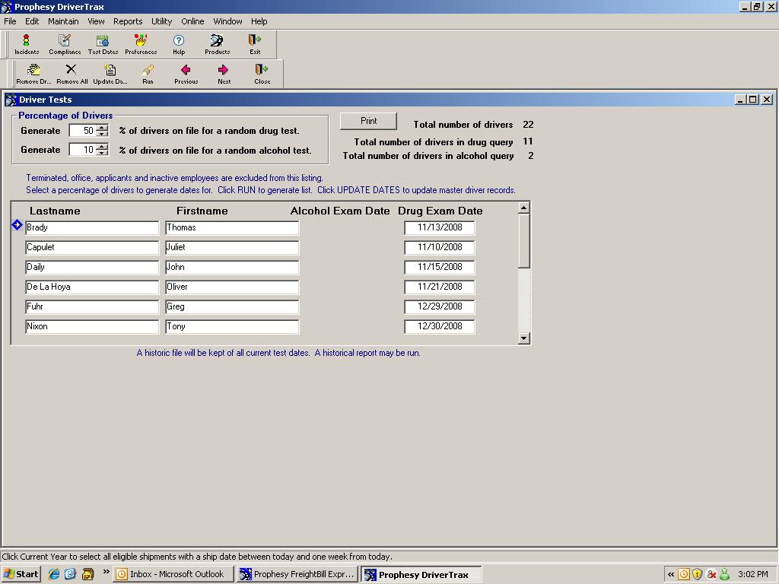The height and width of the screenshot is (584, 779).
Task: Expand hidden system tray icons
Action: click(x=671, y=575)
